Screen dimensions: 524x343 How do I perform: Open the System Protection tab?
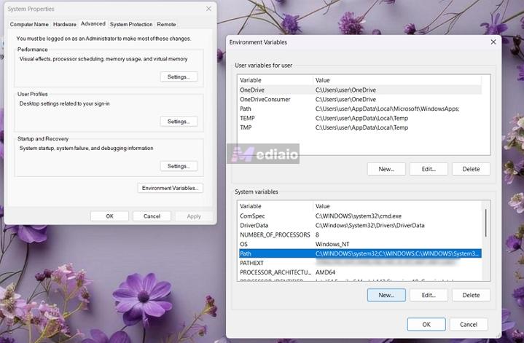click(131, 24)
